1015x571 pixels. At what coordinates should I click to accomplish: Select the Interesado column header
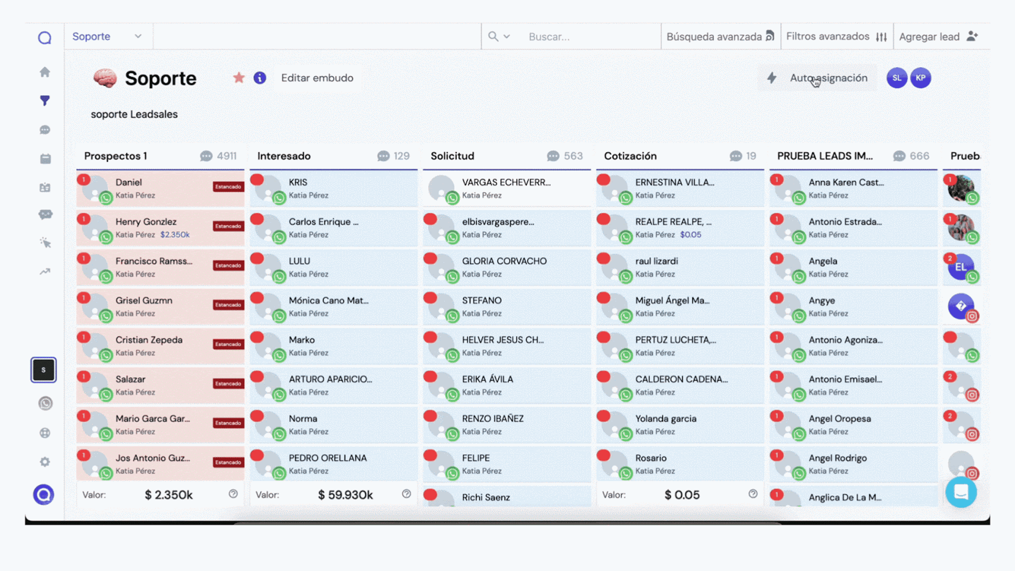(333, 156)
